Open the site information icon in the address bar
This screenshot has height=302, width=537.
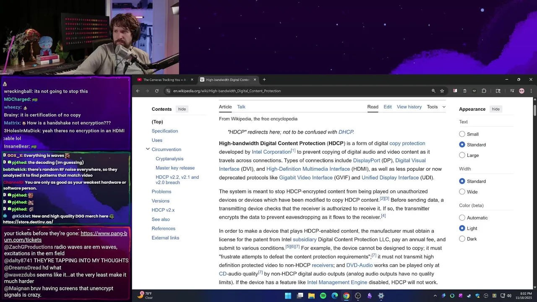pos(168,91)
